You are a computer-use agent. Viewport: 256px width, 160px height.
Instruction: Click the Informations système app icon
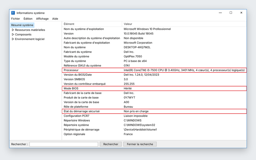[13, 13]
